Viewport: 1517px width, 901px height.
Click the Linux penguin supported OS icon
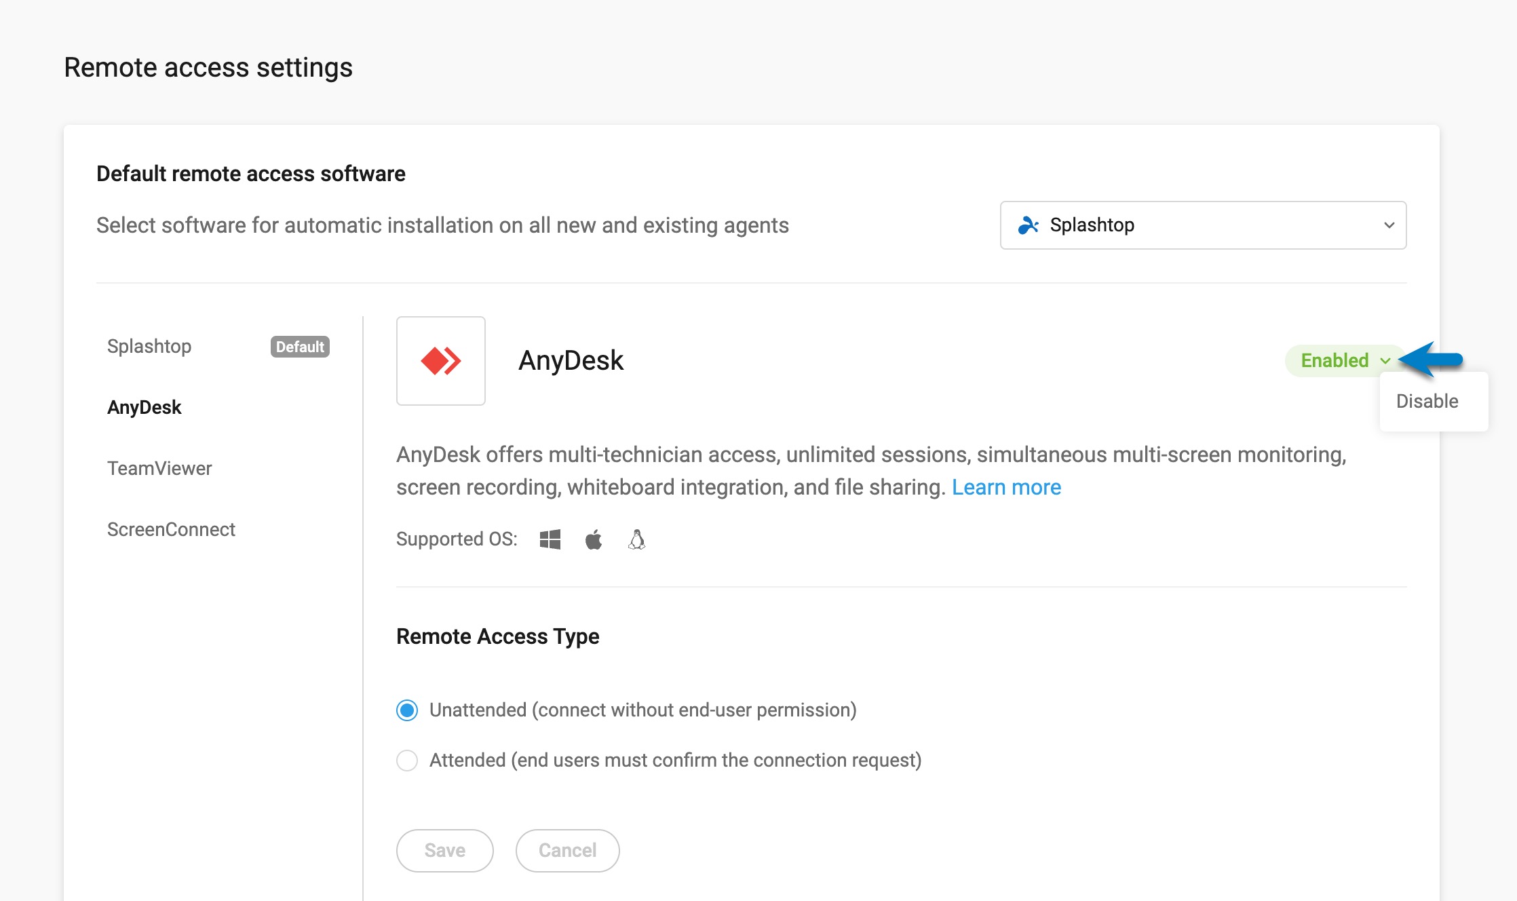[x=636, y=539]
